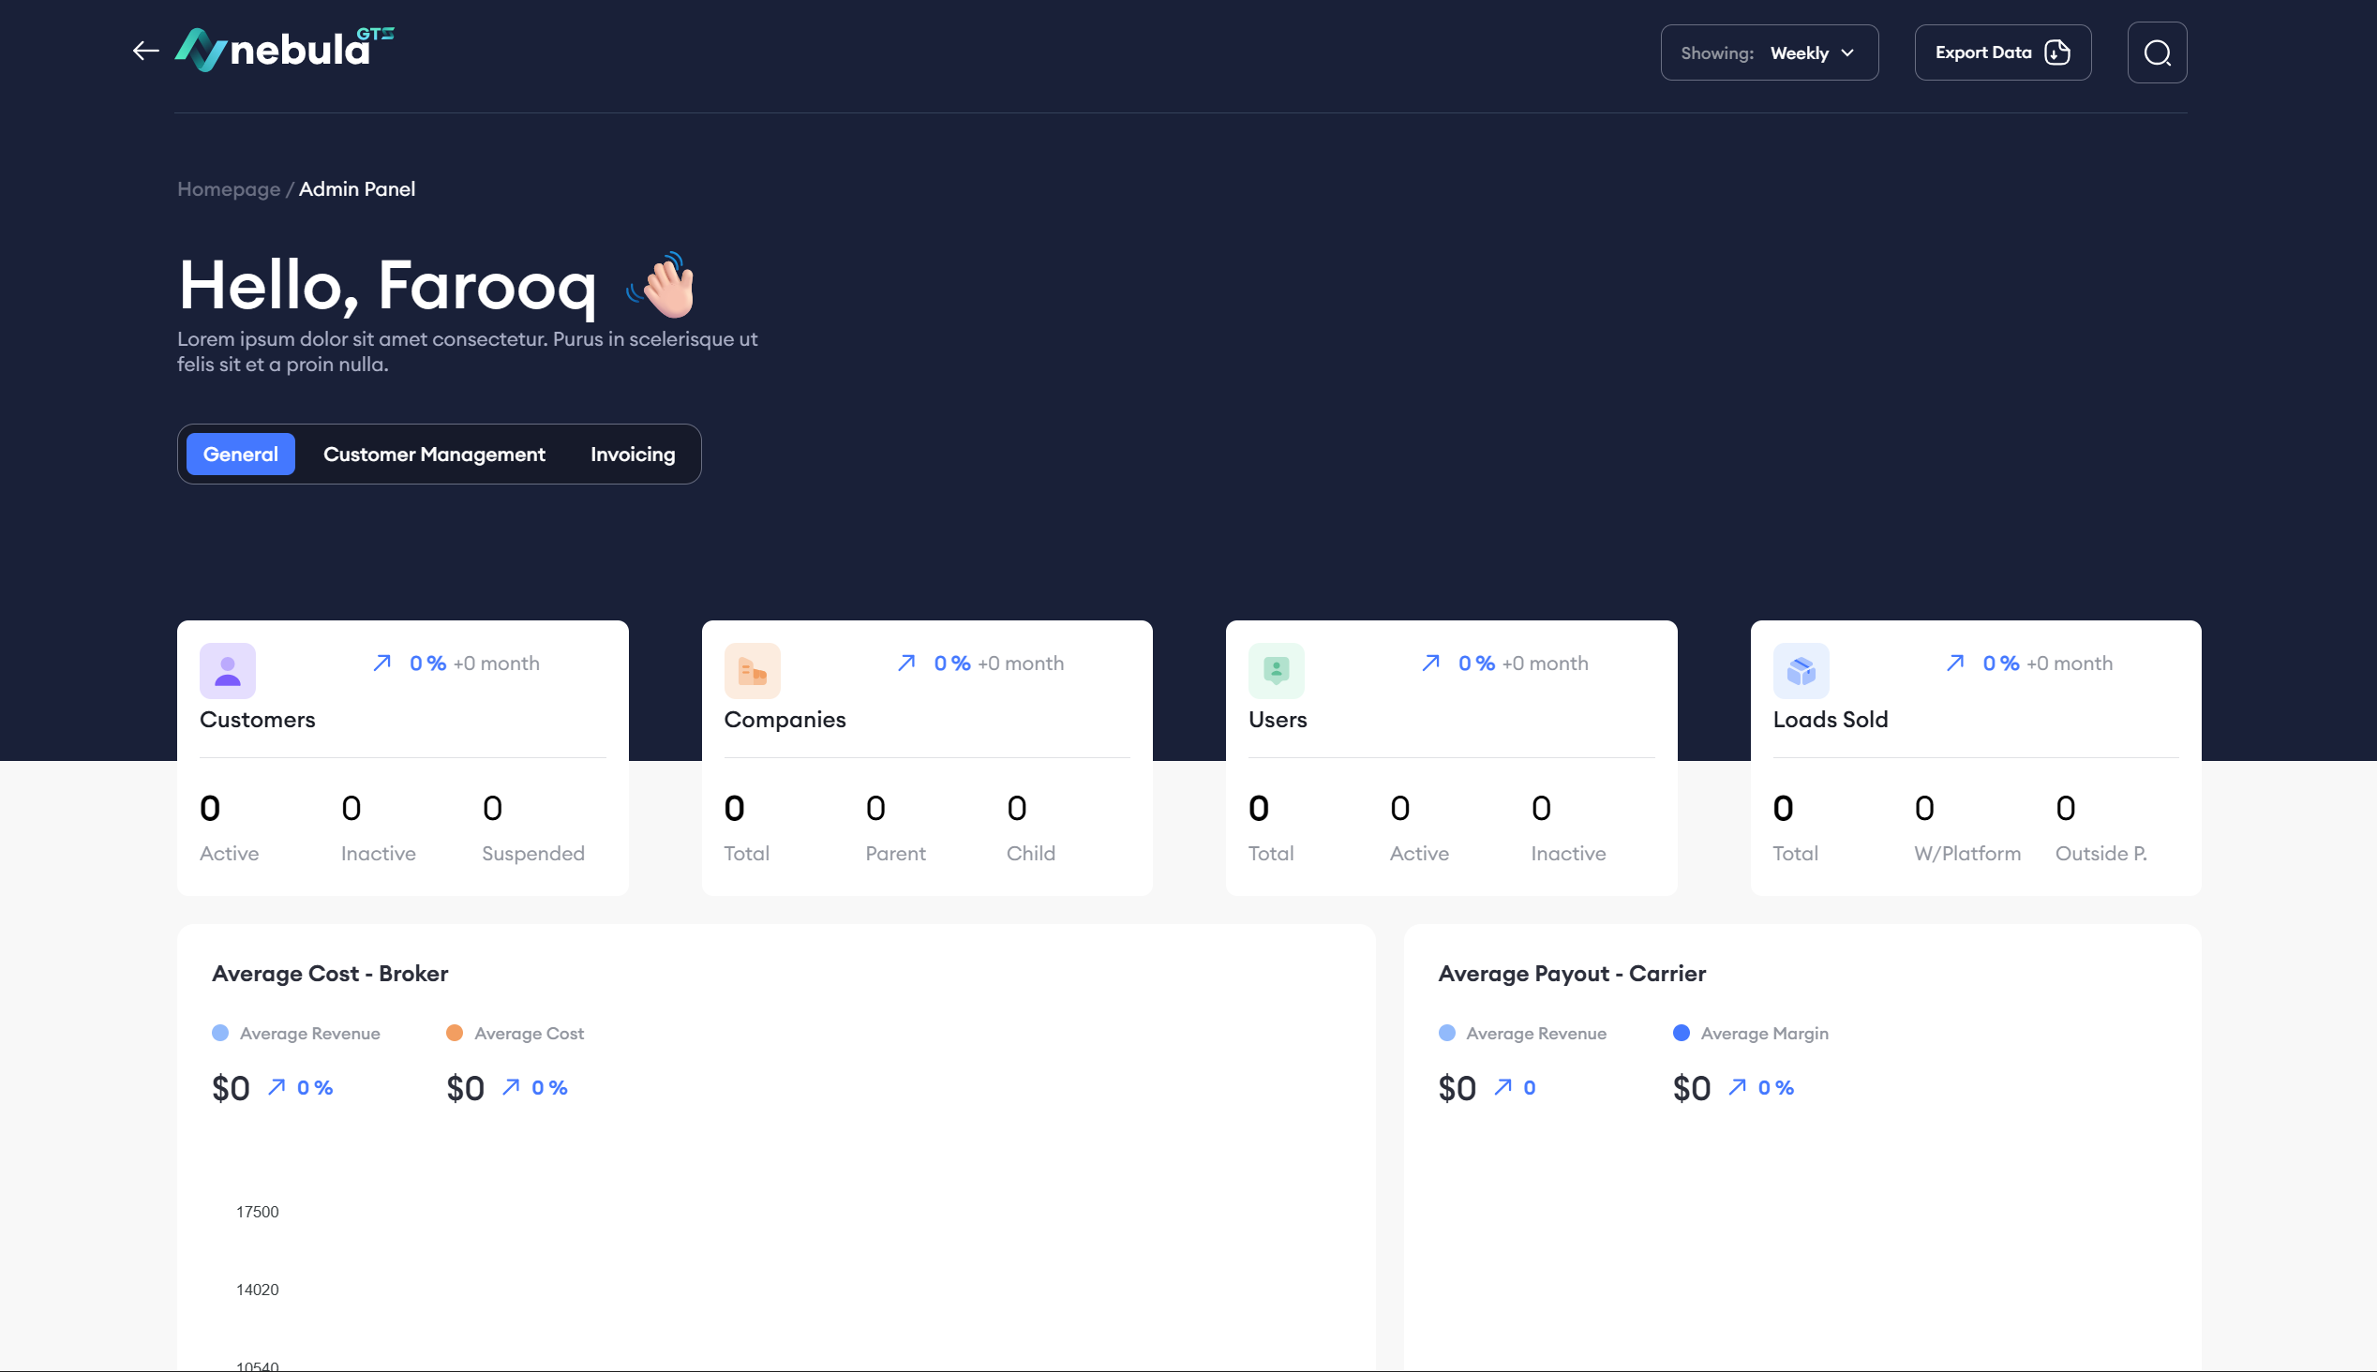
Task: Click the Export Data button
Action: coord(2002,52)
